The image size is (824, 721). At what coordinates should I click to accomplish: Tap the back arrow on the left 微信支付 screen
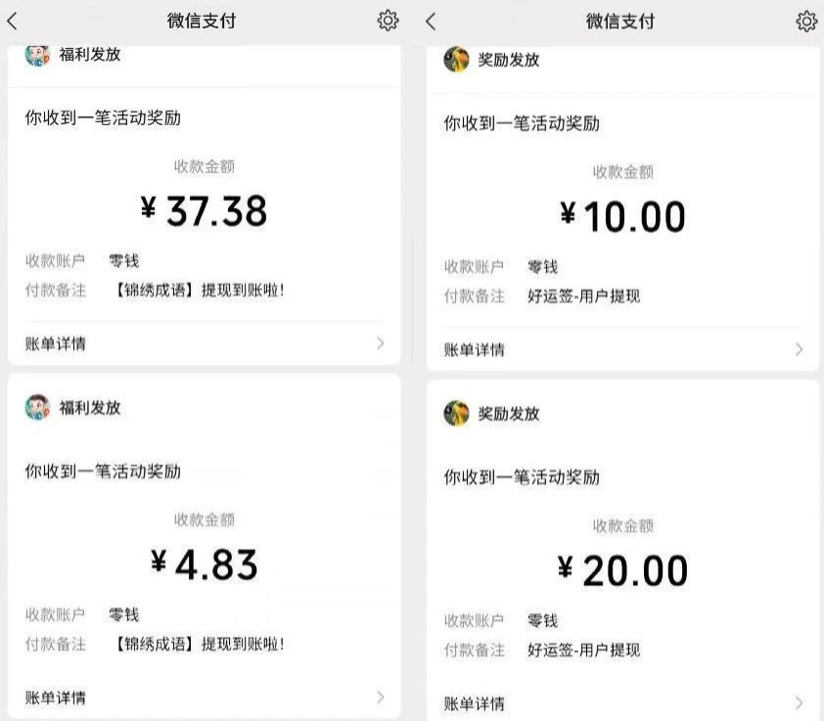(x=13, y=21)
